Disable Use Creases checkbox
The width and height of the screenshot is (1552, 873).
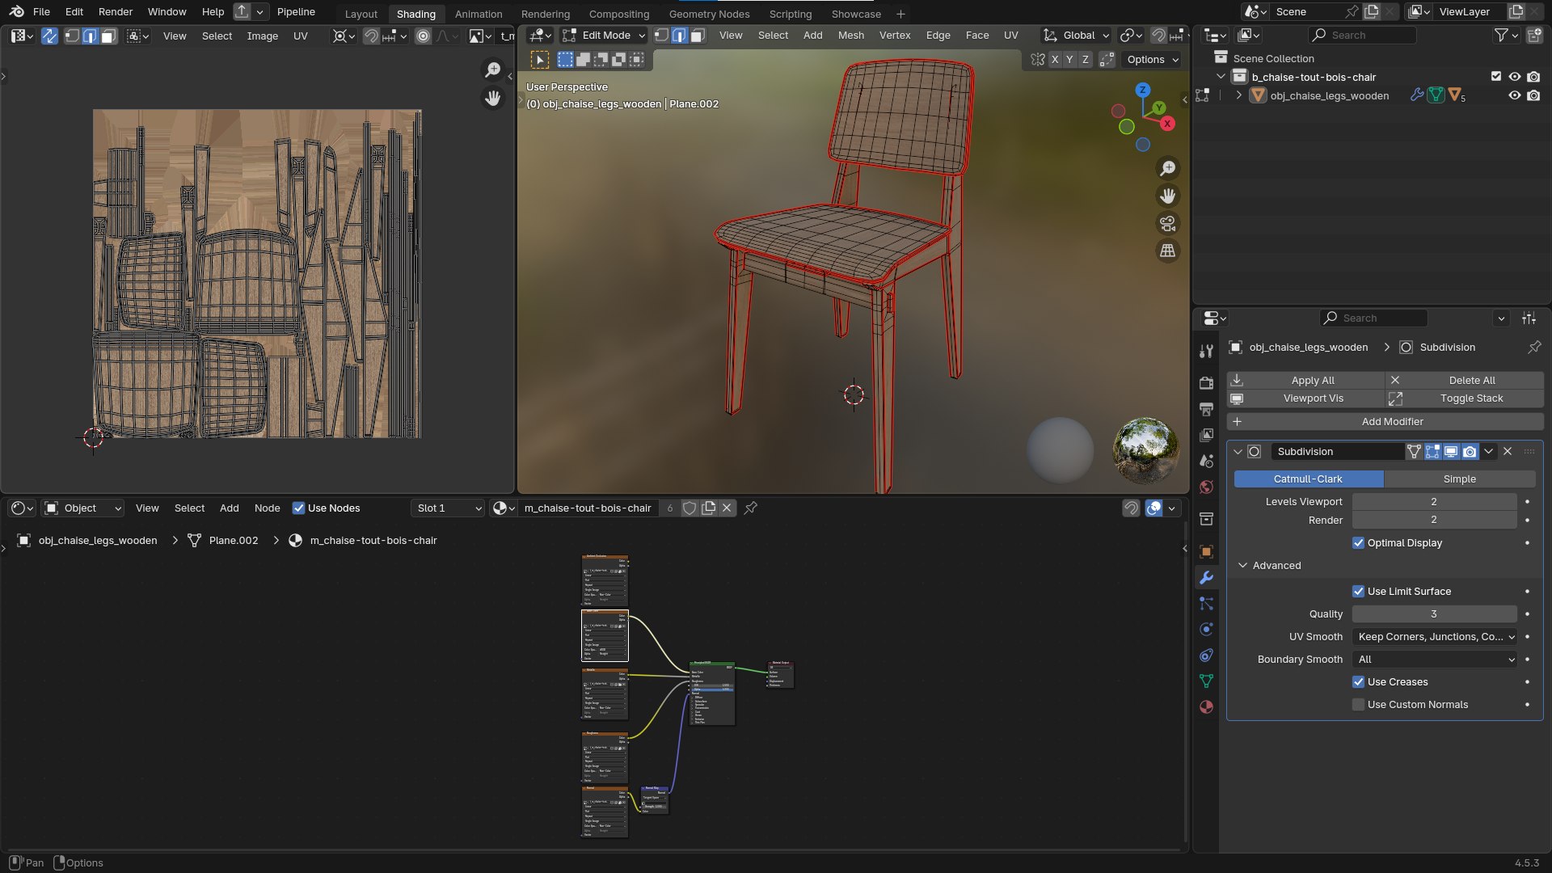click(x=1358, y=682)
